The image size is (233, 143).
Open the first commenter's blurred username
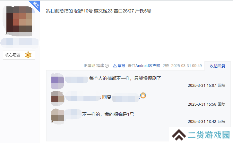pyautogui.click(x=76, y=79)
